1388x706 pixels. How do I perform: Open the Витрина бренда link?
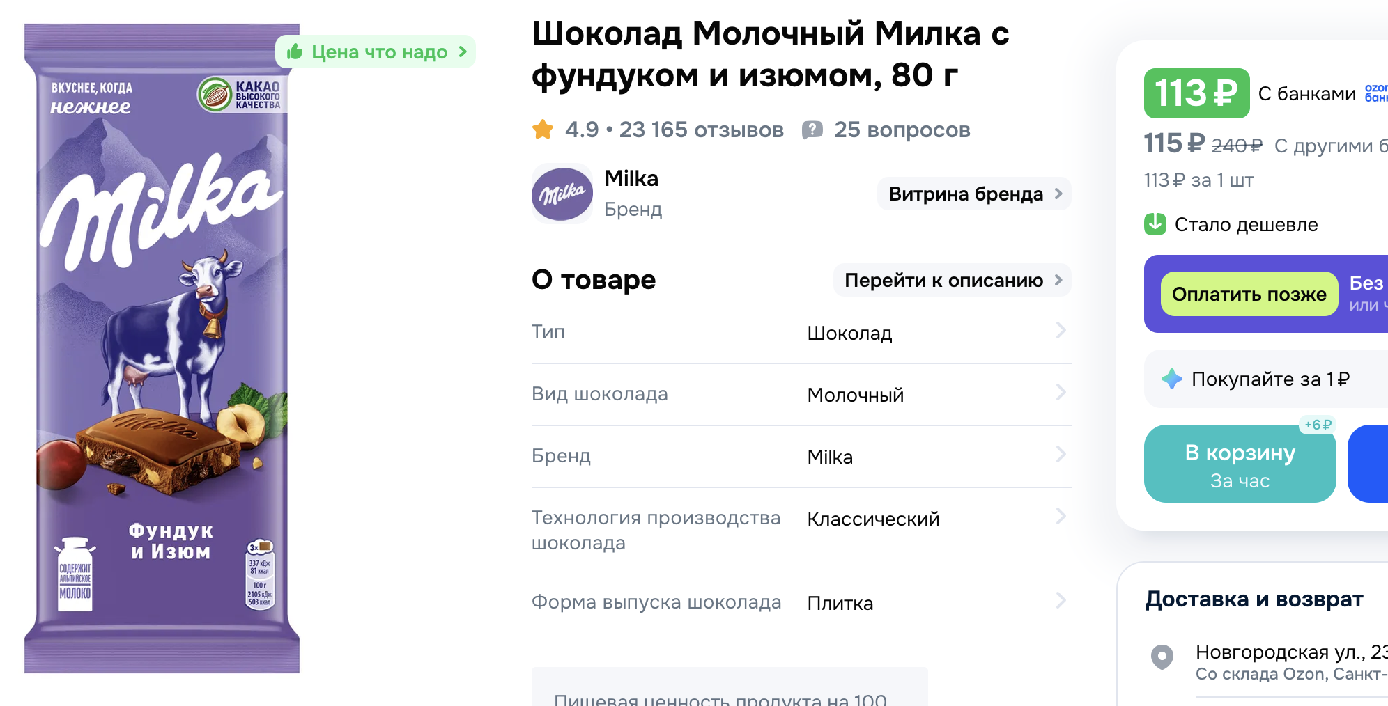(x=974, y=194)
